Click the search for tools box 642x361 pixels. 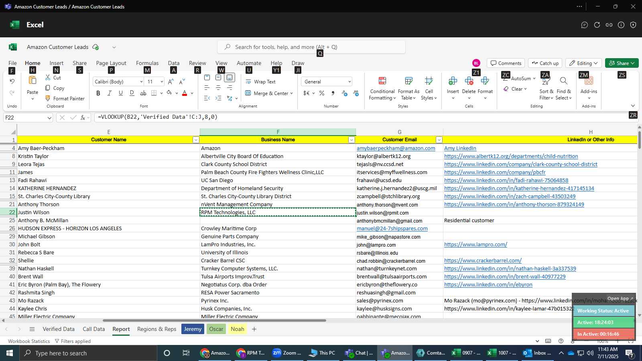(x=311, y=47)
